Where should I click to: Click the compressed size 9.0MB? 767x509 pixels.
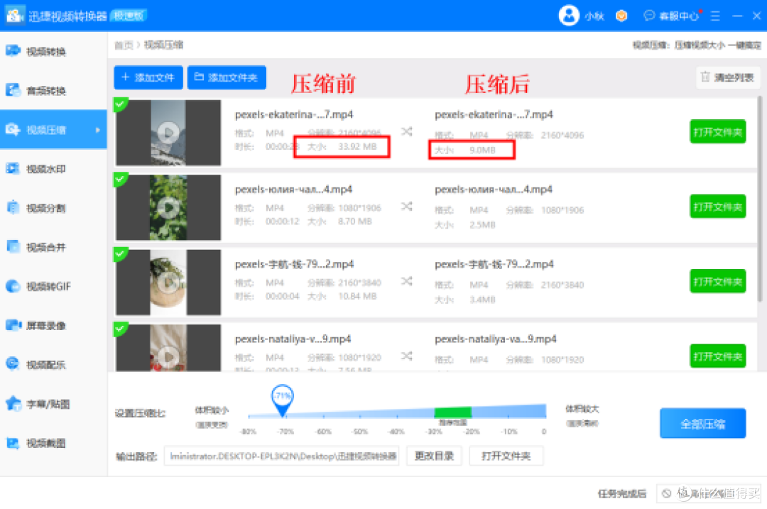point(482,150)
